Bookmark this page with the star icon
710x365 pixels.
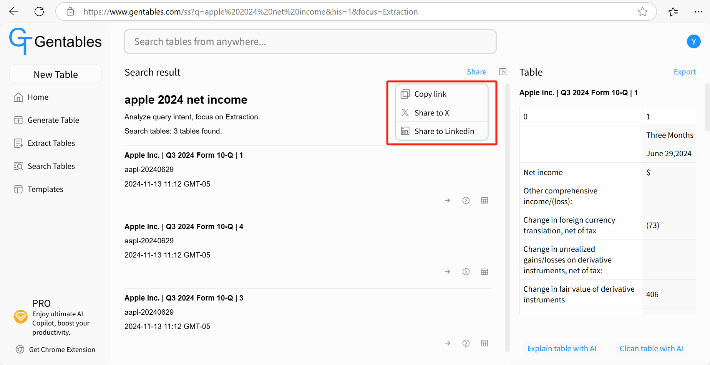642,12
